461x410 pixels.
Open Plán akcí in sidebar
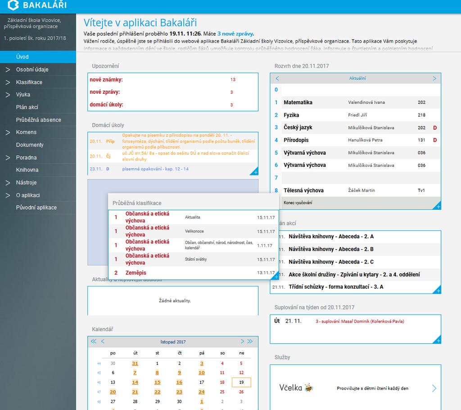click(x=27, y=107)
